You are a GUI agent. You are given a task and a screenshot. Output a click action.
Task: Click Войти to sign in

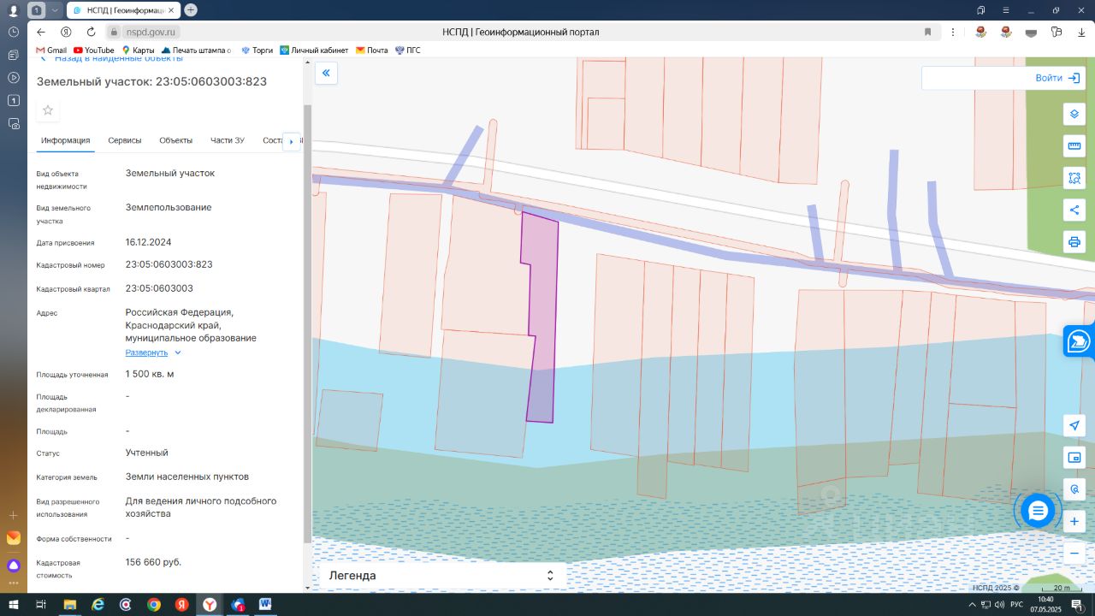[1058, 78]
